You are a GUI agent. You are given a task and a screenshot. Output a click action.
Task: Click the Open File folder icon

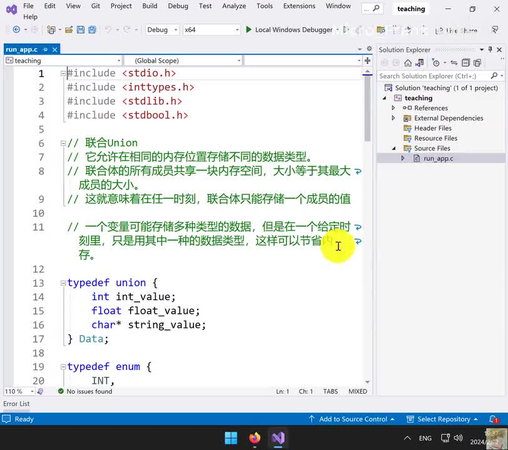69,30
